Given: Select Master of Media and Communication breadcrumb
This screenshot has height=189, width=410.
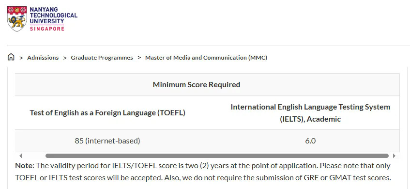Looking at the screenshot, I should click(206, 58).
